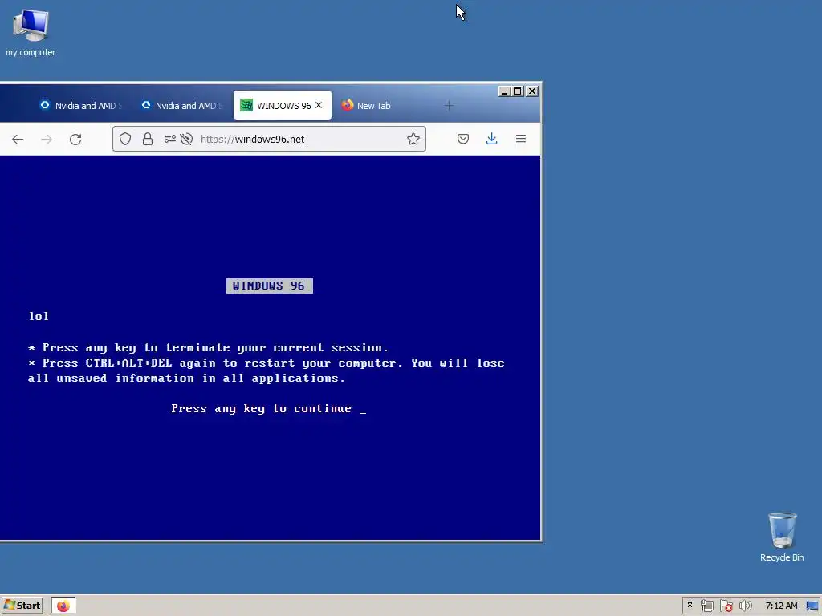Switch to the second Nvidia and AMD tab
The width and height of the screenshot is (822, 616).
181,106
